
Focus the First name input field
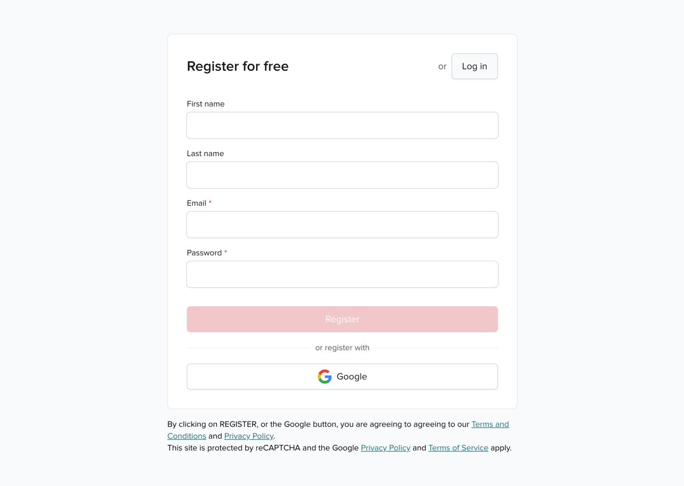[x=342, y=125]
